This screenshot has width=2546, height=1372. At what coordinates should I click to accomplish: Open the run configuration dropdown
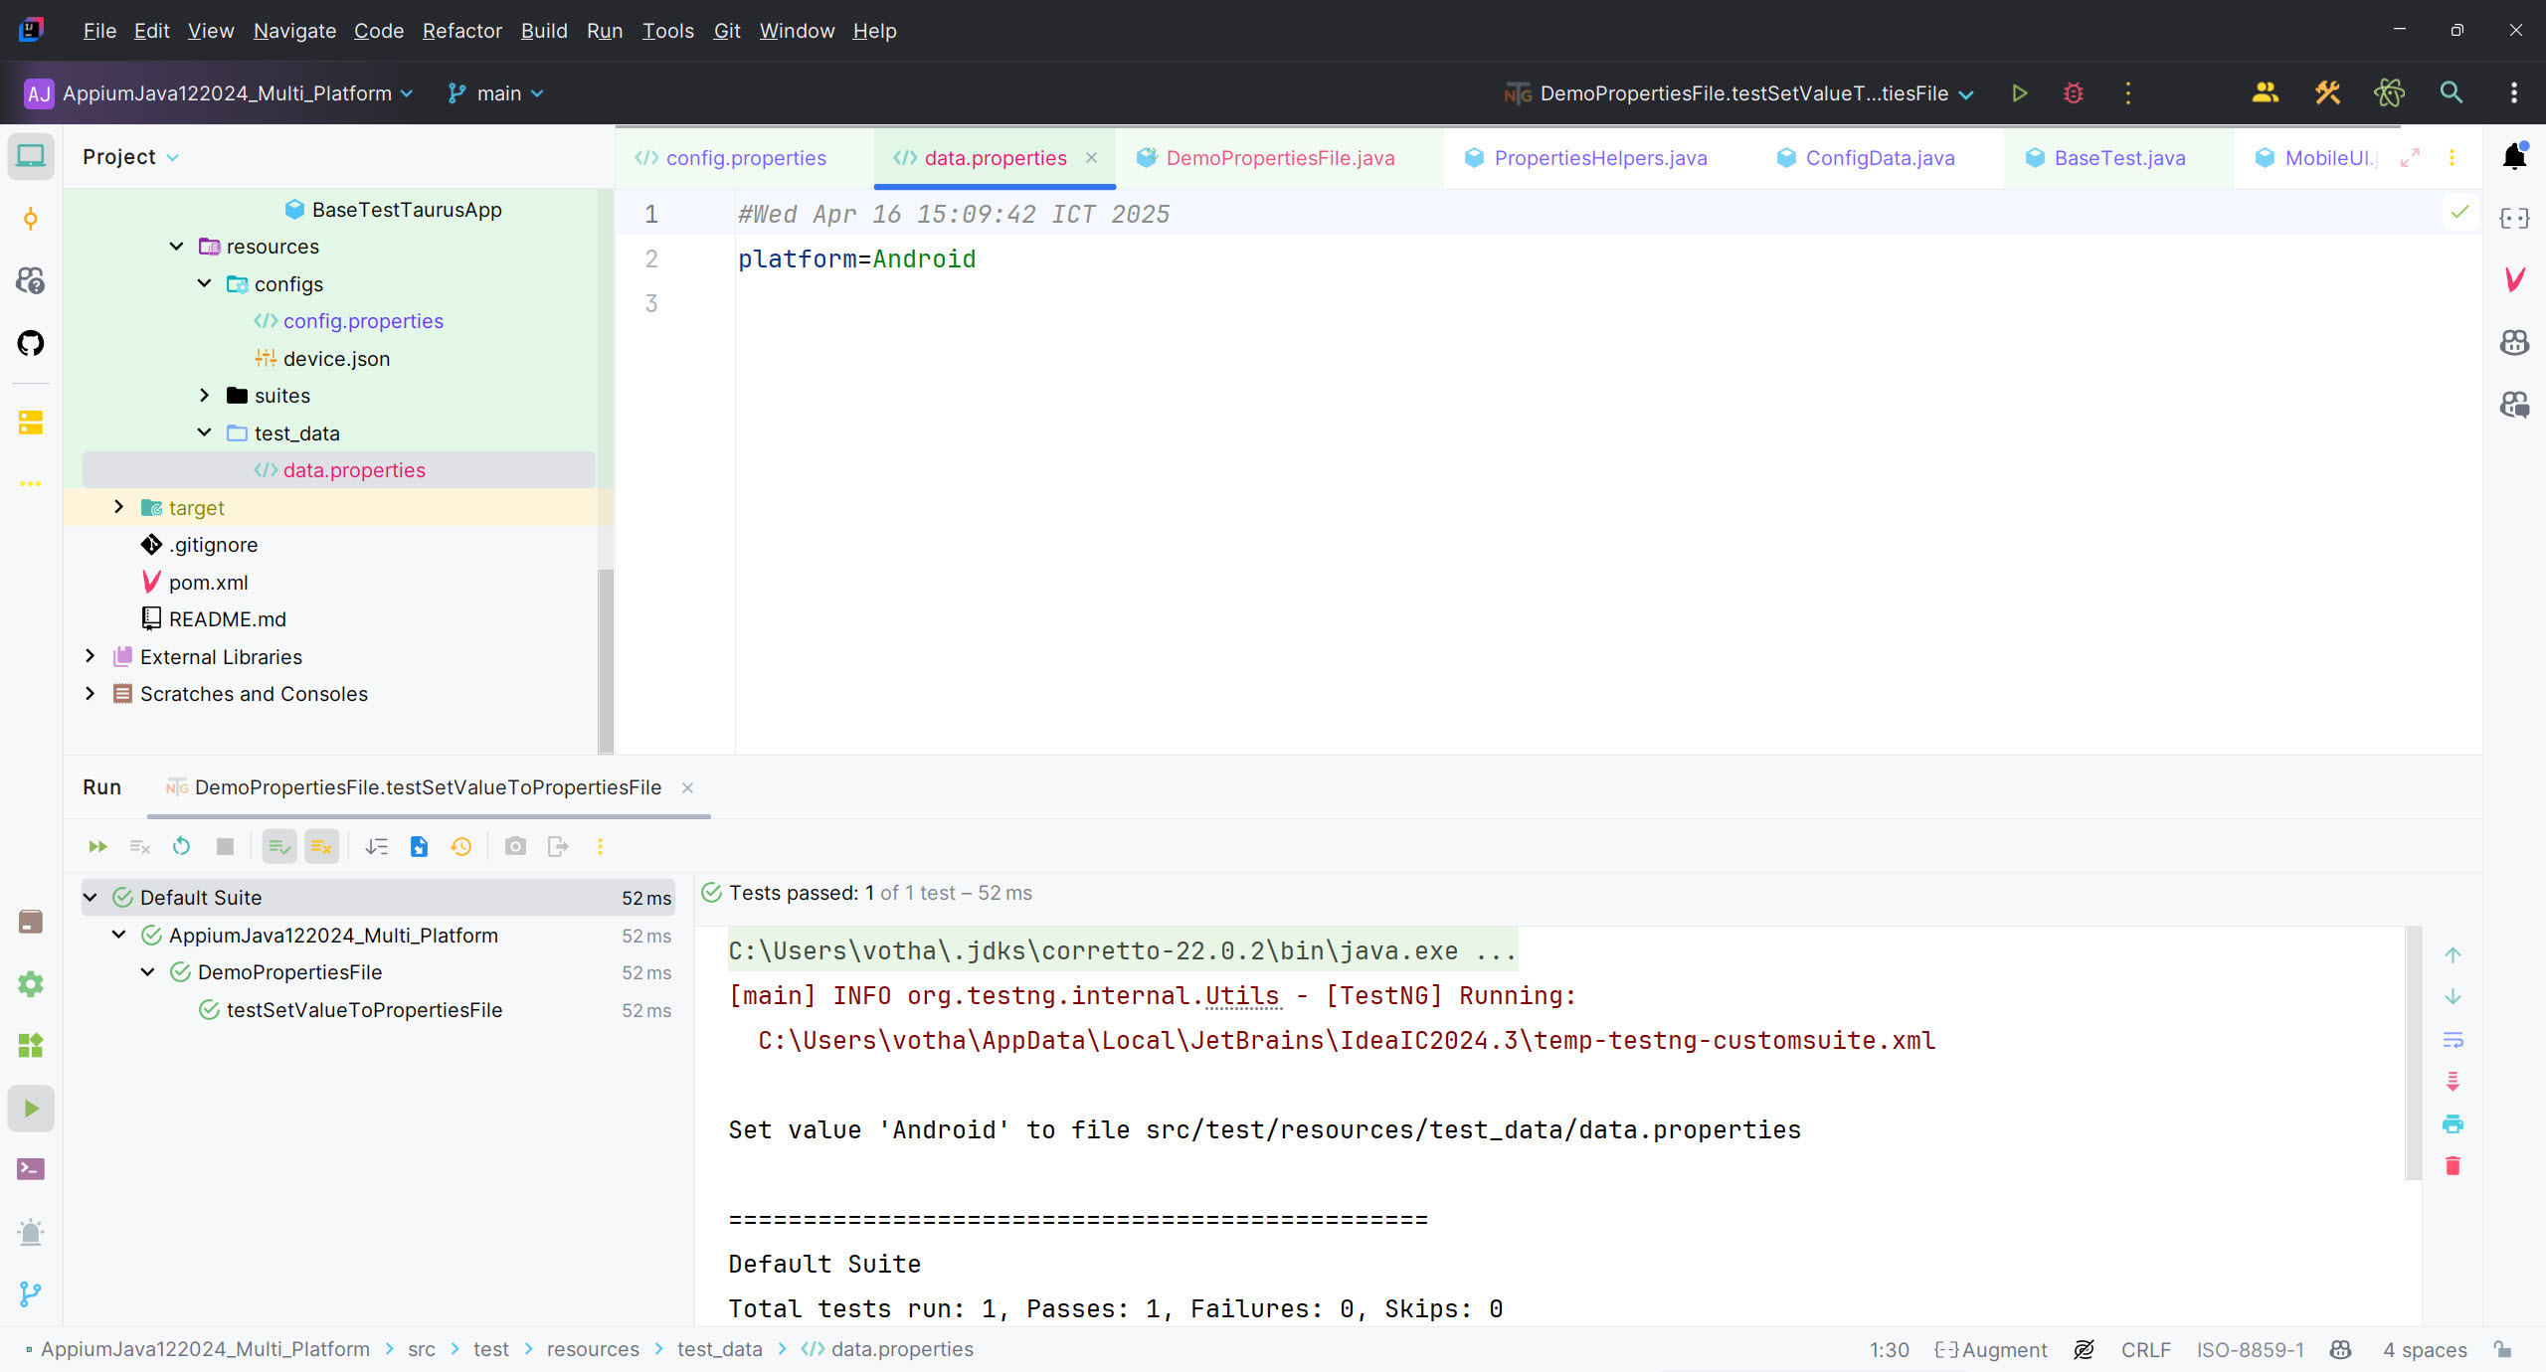[x=1739, y=93]
